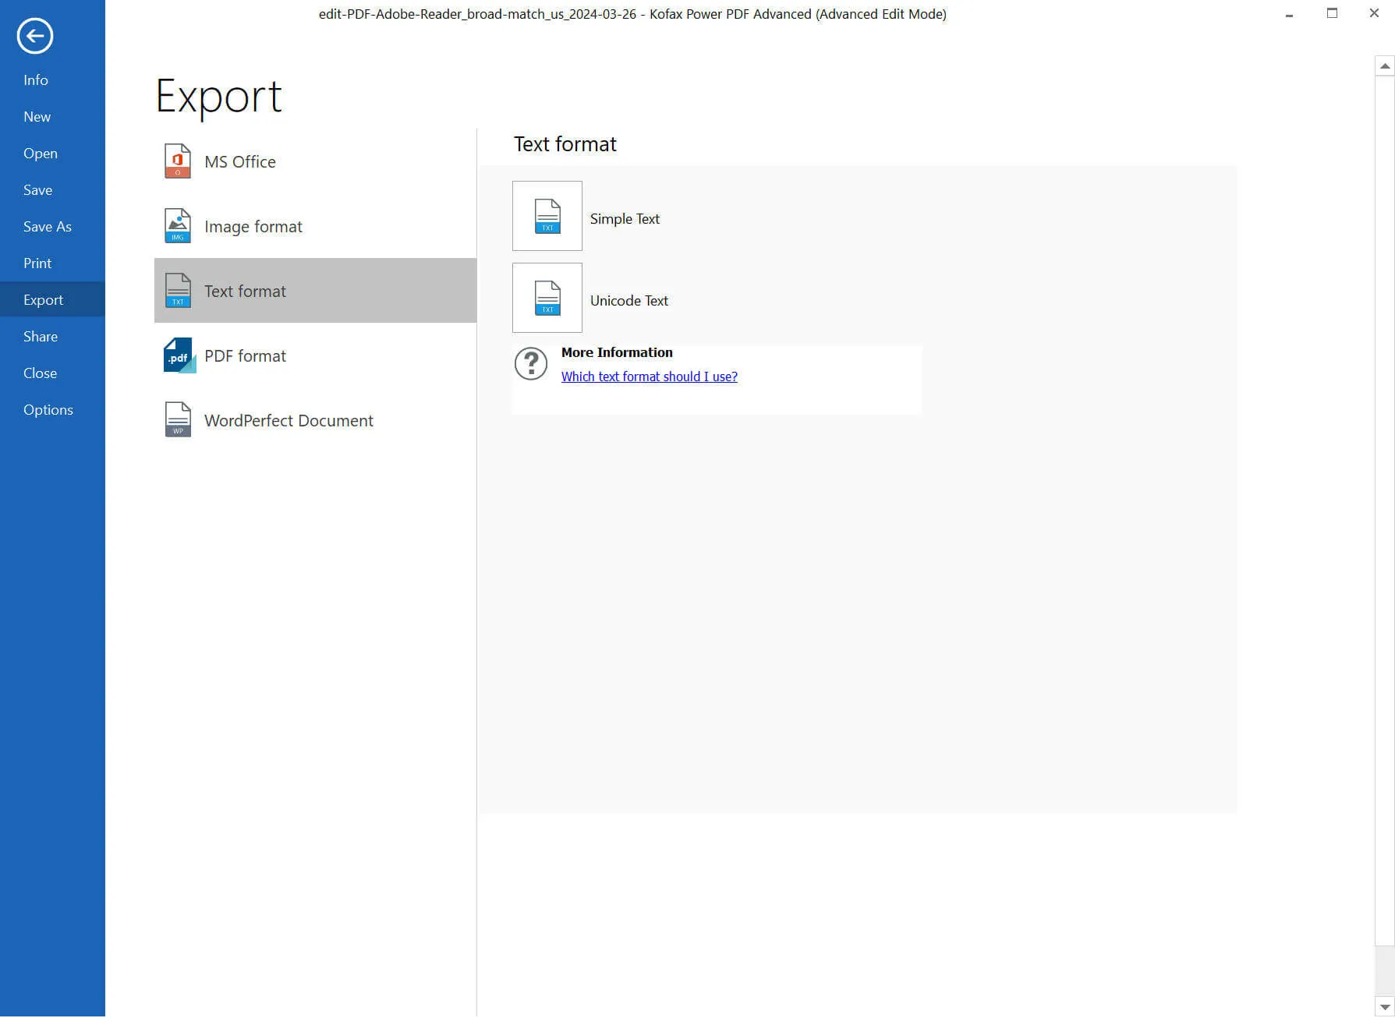Open 'Which text format should I use?' link
This screenshot has width=1395, height=1018.
click(649, 376)
